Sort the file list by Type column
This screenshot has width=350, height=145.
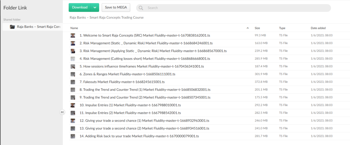tap(282, 28)
